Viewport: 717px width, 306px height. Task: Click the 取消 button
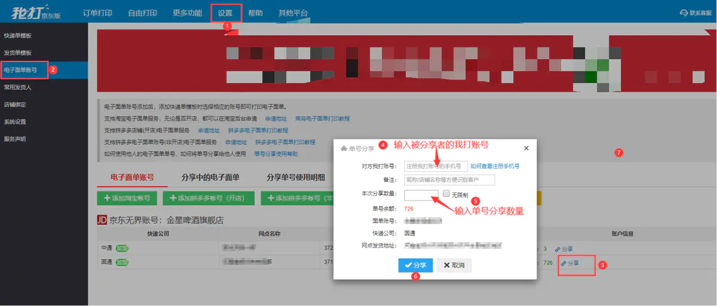tap(454, 265)
